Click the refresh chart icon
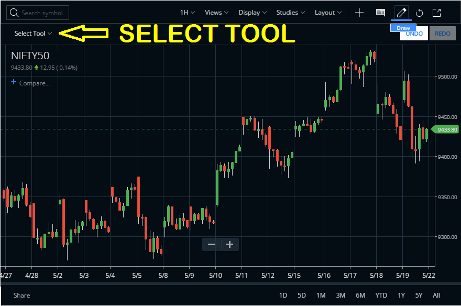461x306 pixels. tap(419, 13)
